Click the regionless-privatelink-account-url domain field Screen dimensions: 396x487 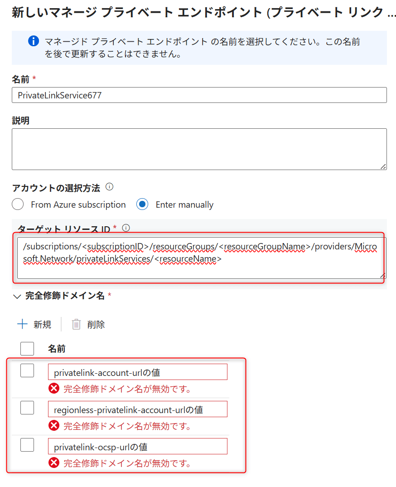138,409
